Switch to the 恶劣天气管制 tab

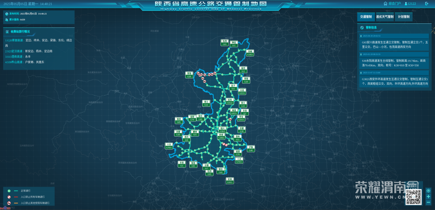tap(385, 17)
